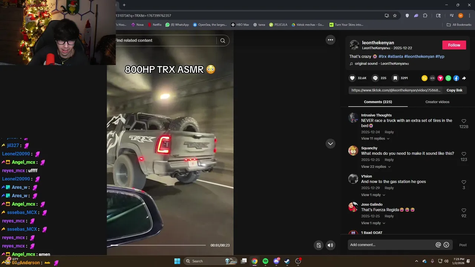This screenshot has height=267, width=475.
Task: Reply to Squanchy's comment
Action: tap(389, 160)
